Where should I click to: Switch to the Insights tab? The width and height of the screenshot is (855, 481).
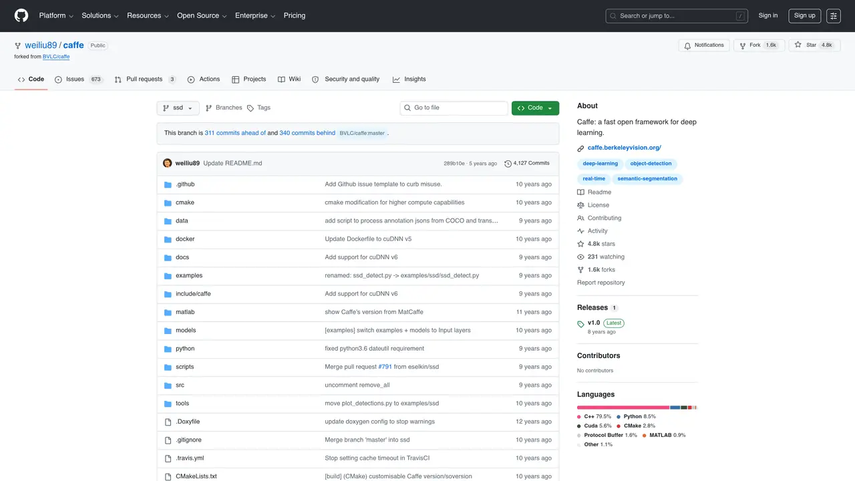coord(409,79)
